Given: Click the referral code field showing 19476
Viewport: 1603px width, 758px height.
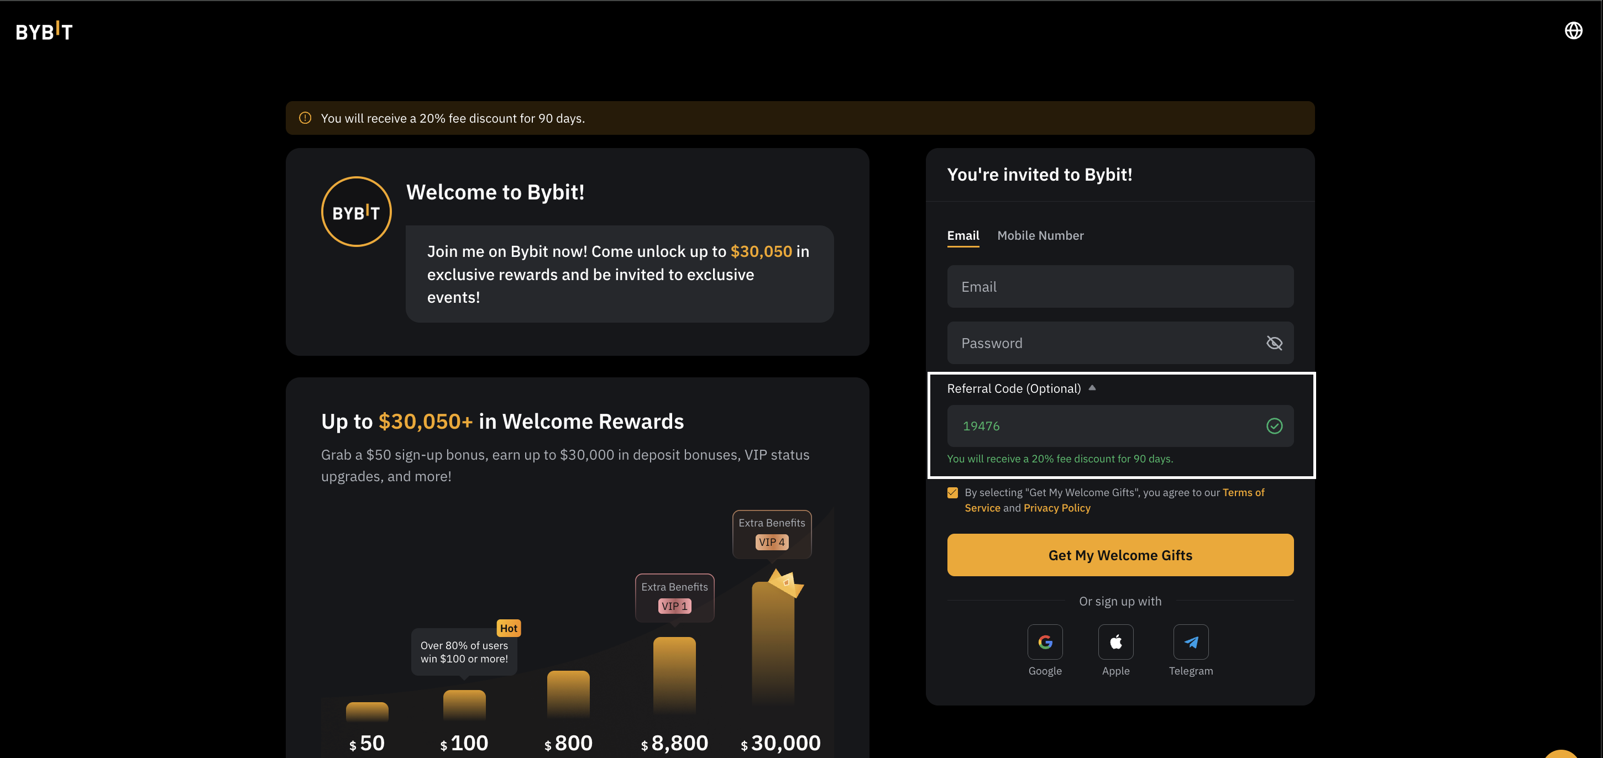Looking at the screenshot, I should (x=1102, y=426).
